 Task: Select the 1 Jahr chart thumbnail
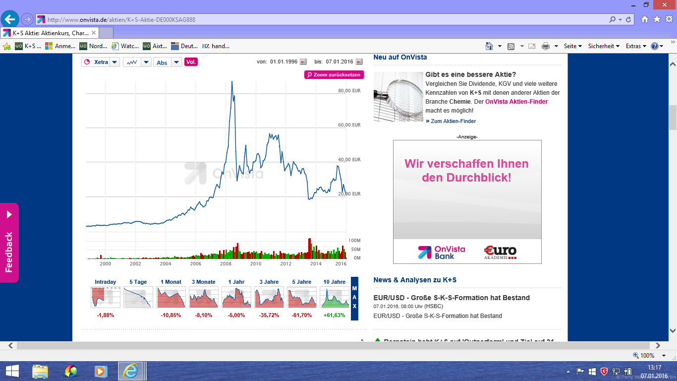[236, 297]
